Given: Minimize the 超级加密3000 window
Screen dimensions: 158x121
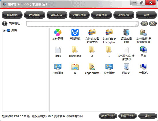Looking at the screenshot, I should point(134,3).
